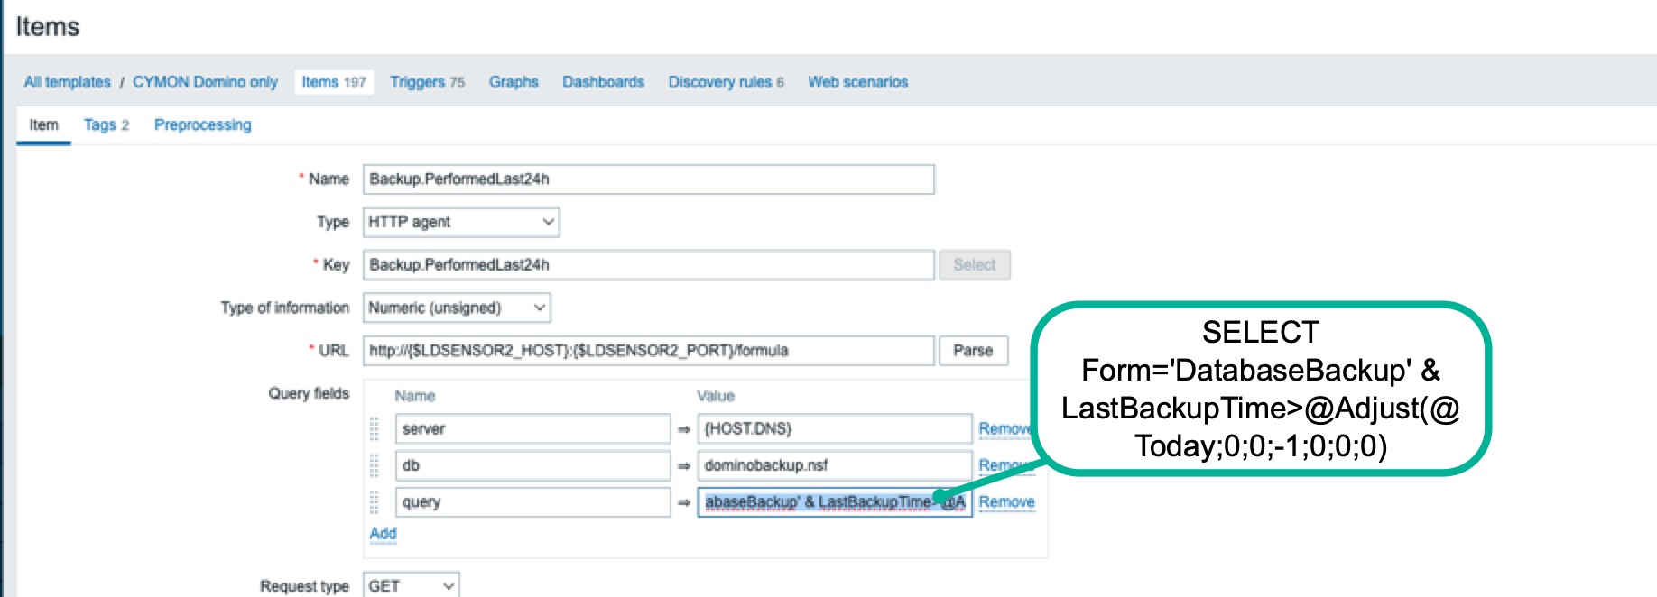This screenshot has height=597, width=1657.
Task: Open the Type dropdown showing HTTP agent
Action: [460, 222]
